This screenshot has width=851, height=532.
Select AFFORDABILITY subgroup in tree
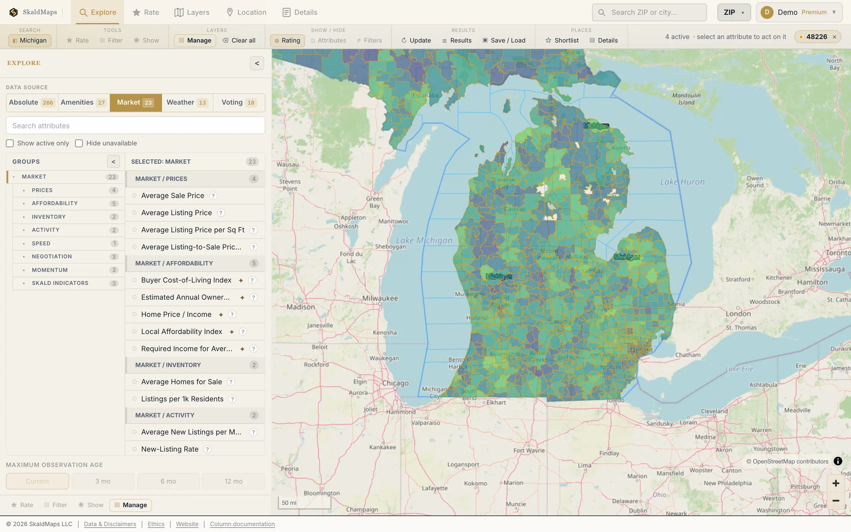tap(68, 204)
